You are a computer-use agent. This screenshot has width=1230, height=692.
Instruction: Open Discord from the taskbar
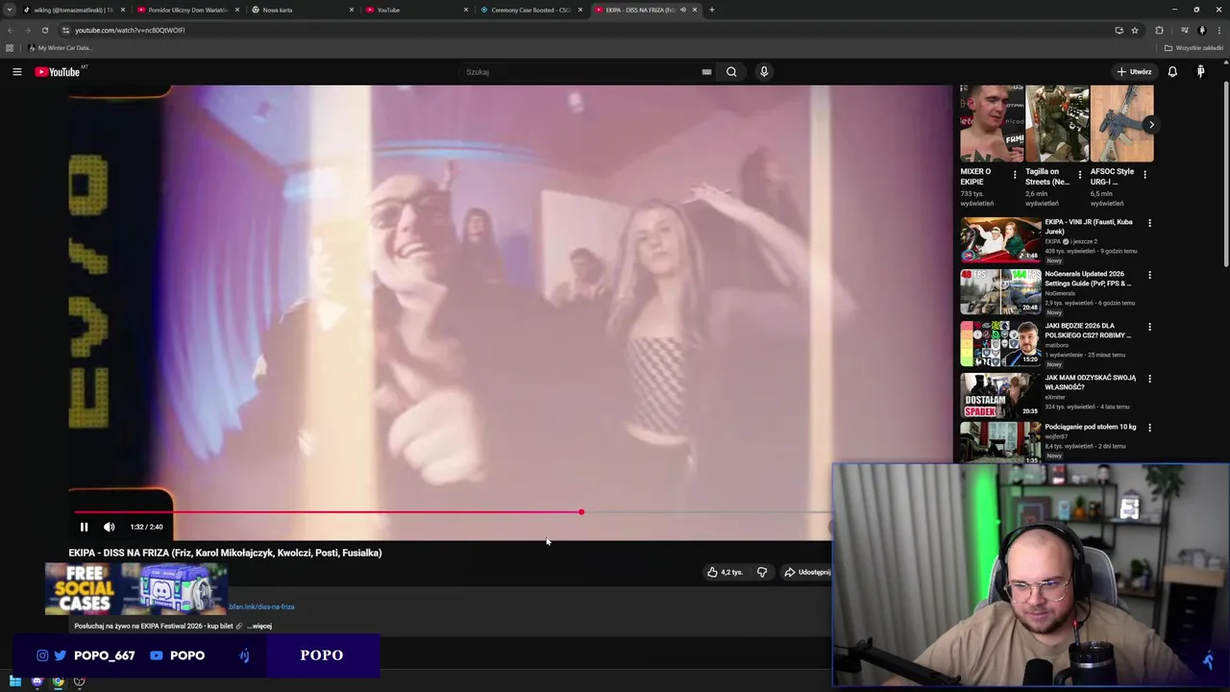37,681
